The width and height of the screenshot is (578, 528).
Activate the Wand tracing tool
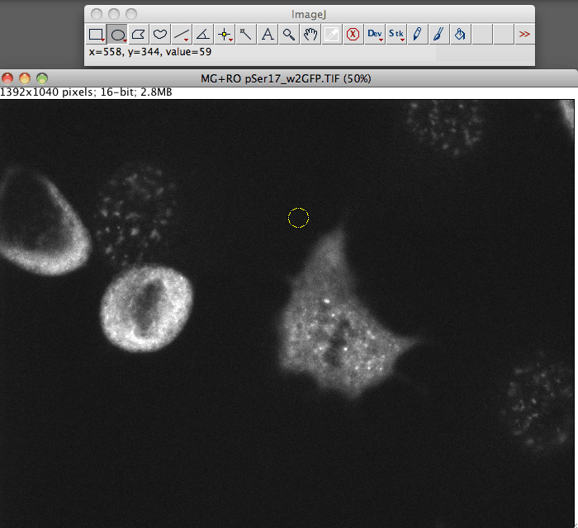pos(246,34)
